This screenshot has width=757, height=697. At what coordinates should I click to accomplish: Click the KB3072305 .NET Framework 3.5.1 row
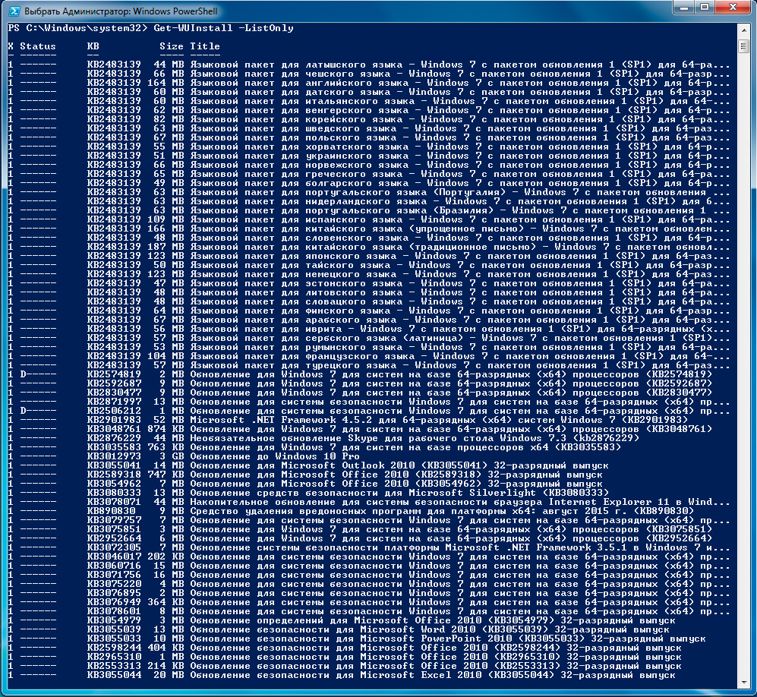pos(368,548)
